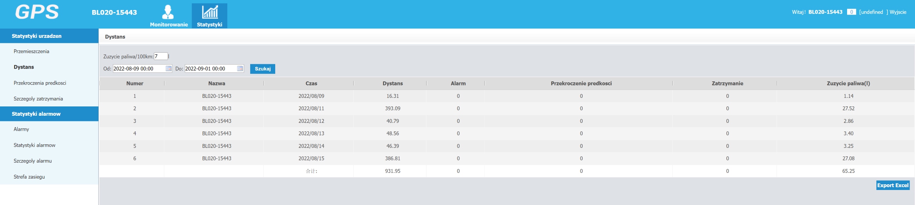Open Alarmy in the sidebar
Image resolution: width=915 pixels, height=205 pixels.
[21, 129]
